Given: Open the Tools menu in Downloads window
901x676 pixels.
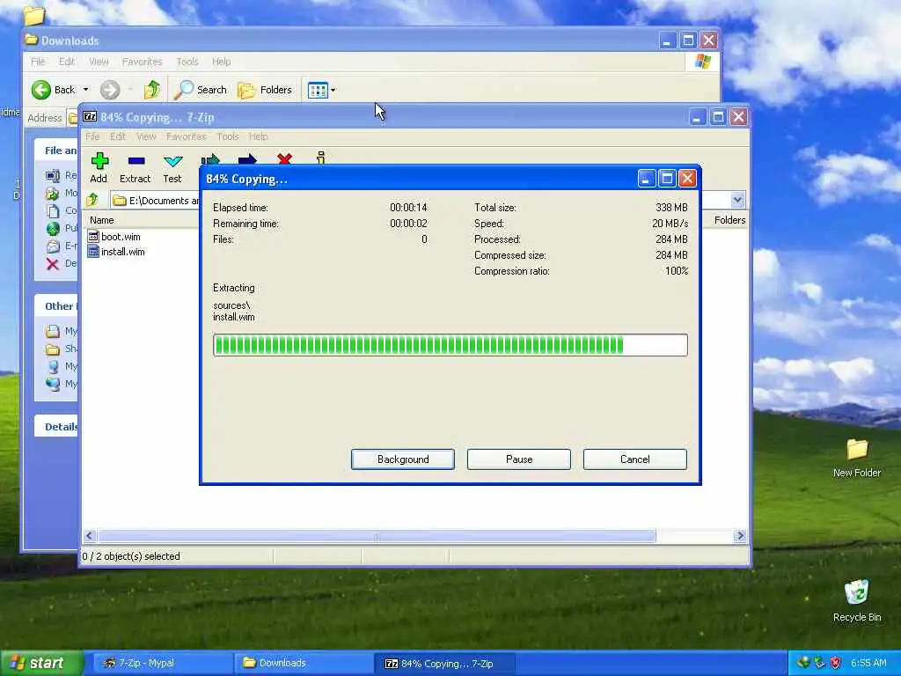Looking at the screenshot, I should point(187,62).
